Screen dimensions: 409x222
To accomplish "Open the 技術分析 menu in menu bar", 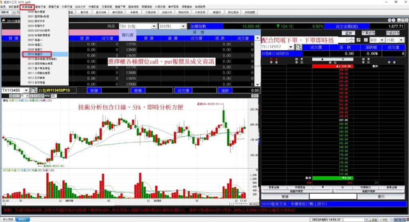I will (80, 6).
